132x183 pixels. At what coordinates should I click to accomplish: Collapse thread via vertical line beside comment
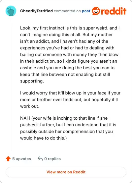[x=11, y=84]
